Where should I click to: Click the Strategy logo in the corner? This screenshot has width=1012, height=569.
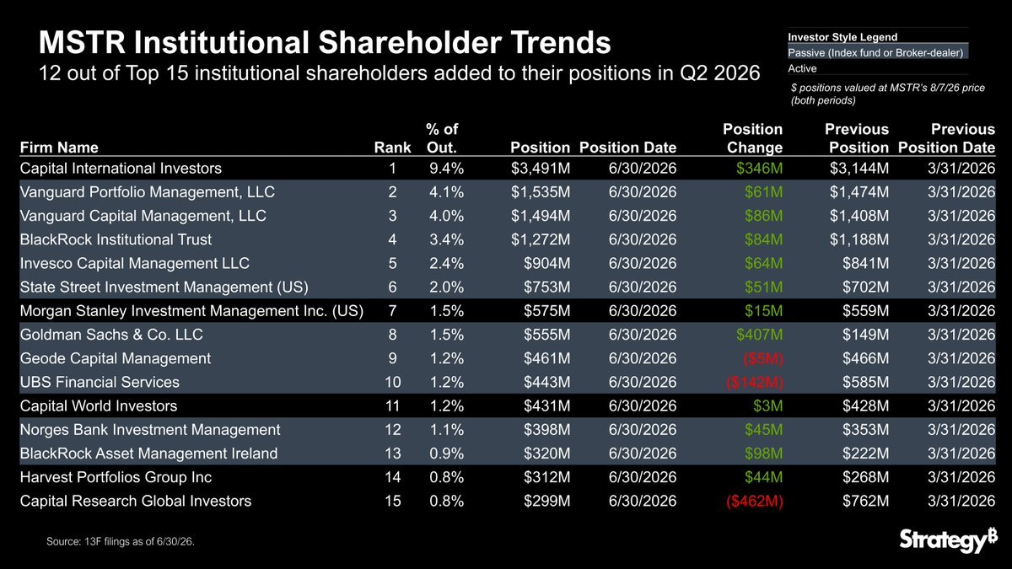tap(942, 540)
